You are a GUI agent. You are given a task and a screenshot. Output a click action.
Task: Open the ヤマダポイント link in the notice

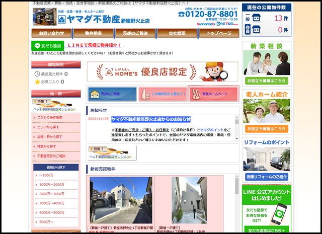(211, 130)
